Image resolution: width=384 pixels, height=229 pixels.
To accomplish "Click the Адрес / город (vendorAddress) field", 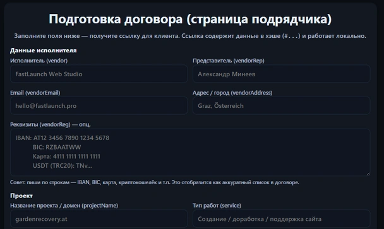I will (282, 106).
